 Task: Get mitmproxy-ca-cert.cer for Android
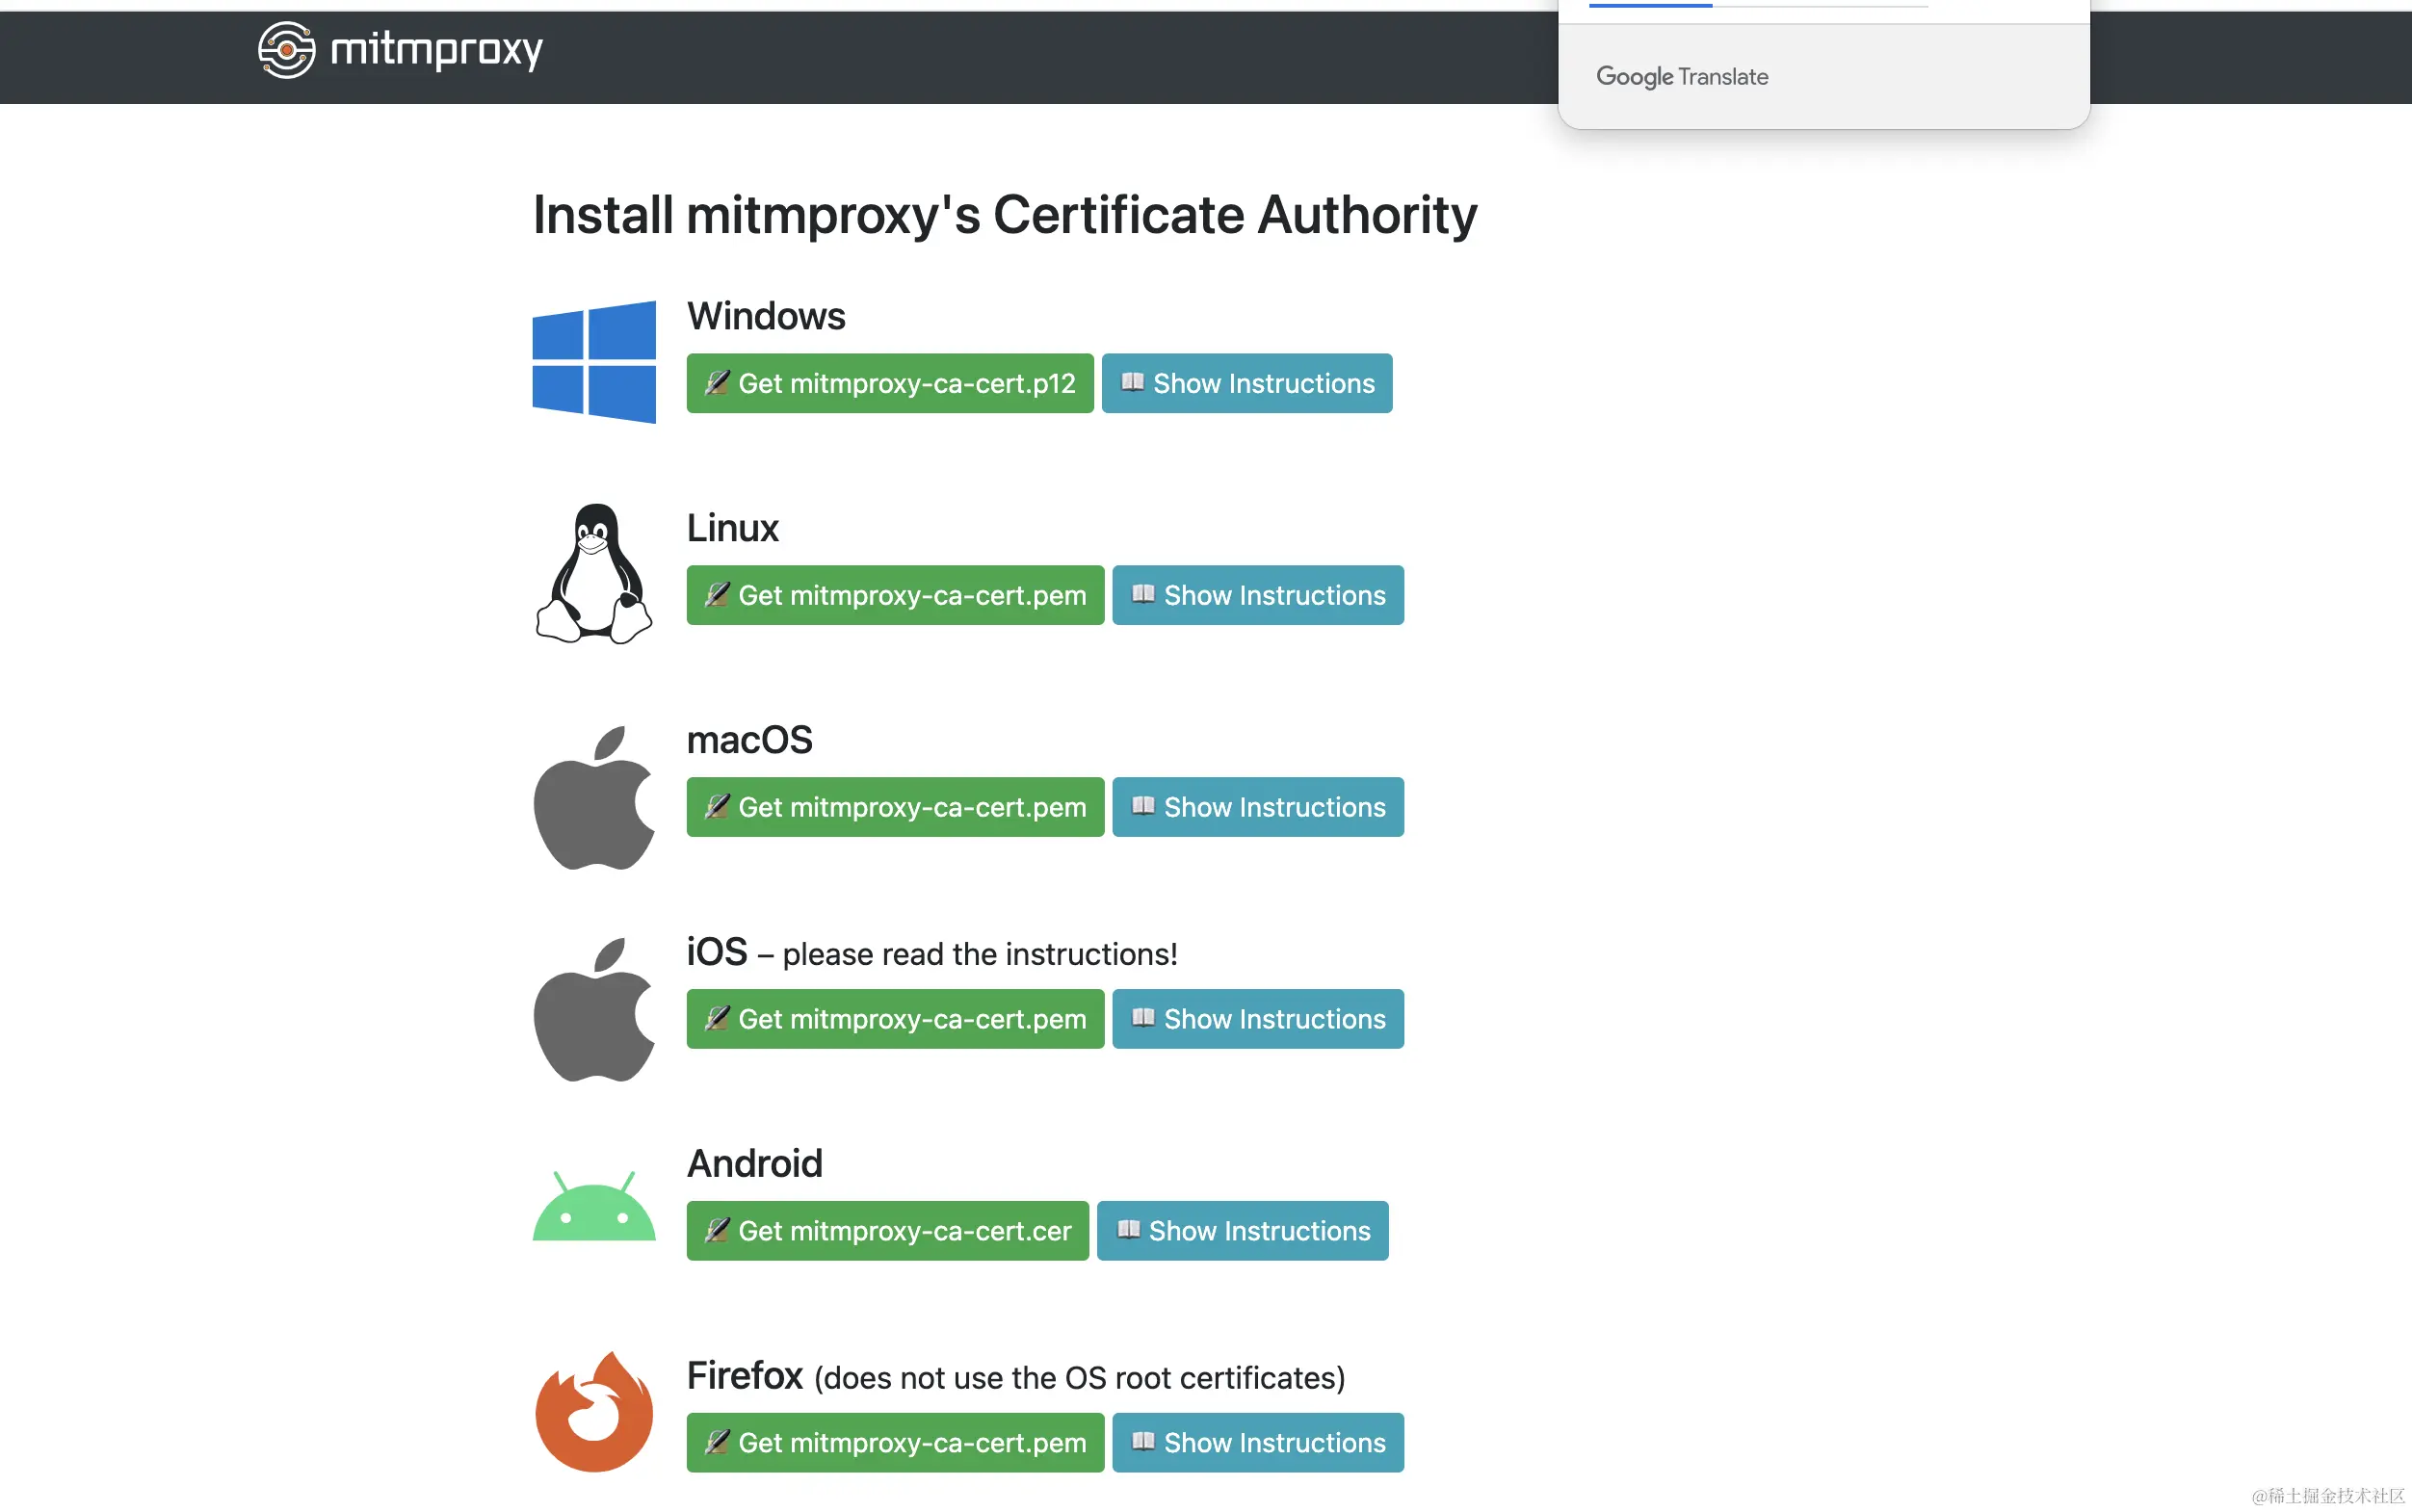click(887, 1231)
